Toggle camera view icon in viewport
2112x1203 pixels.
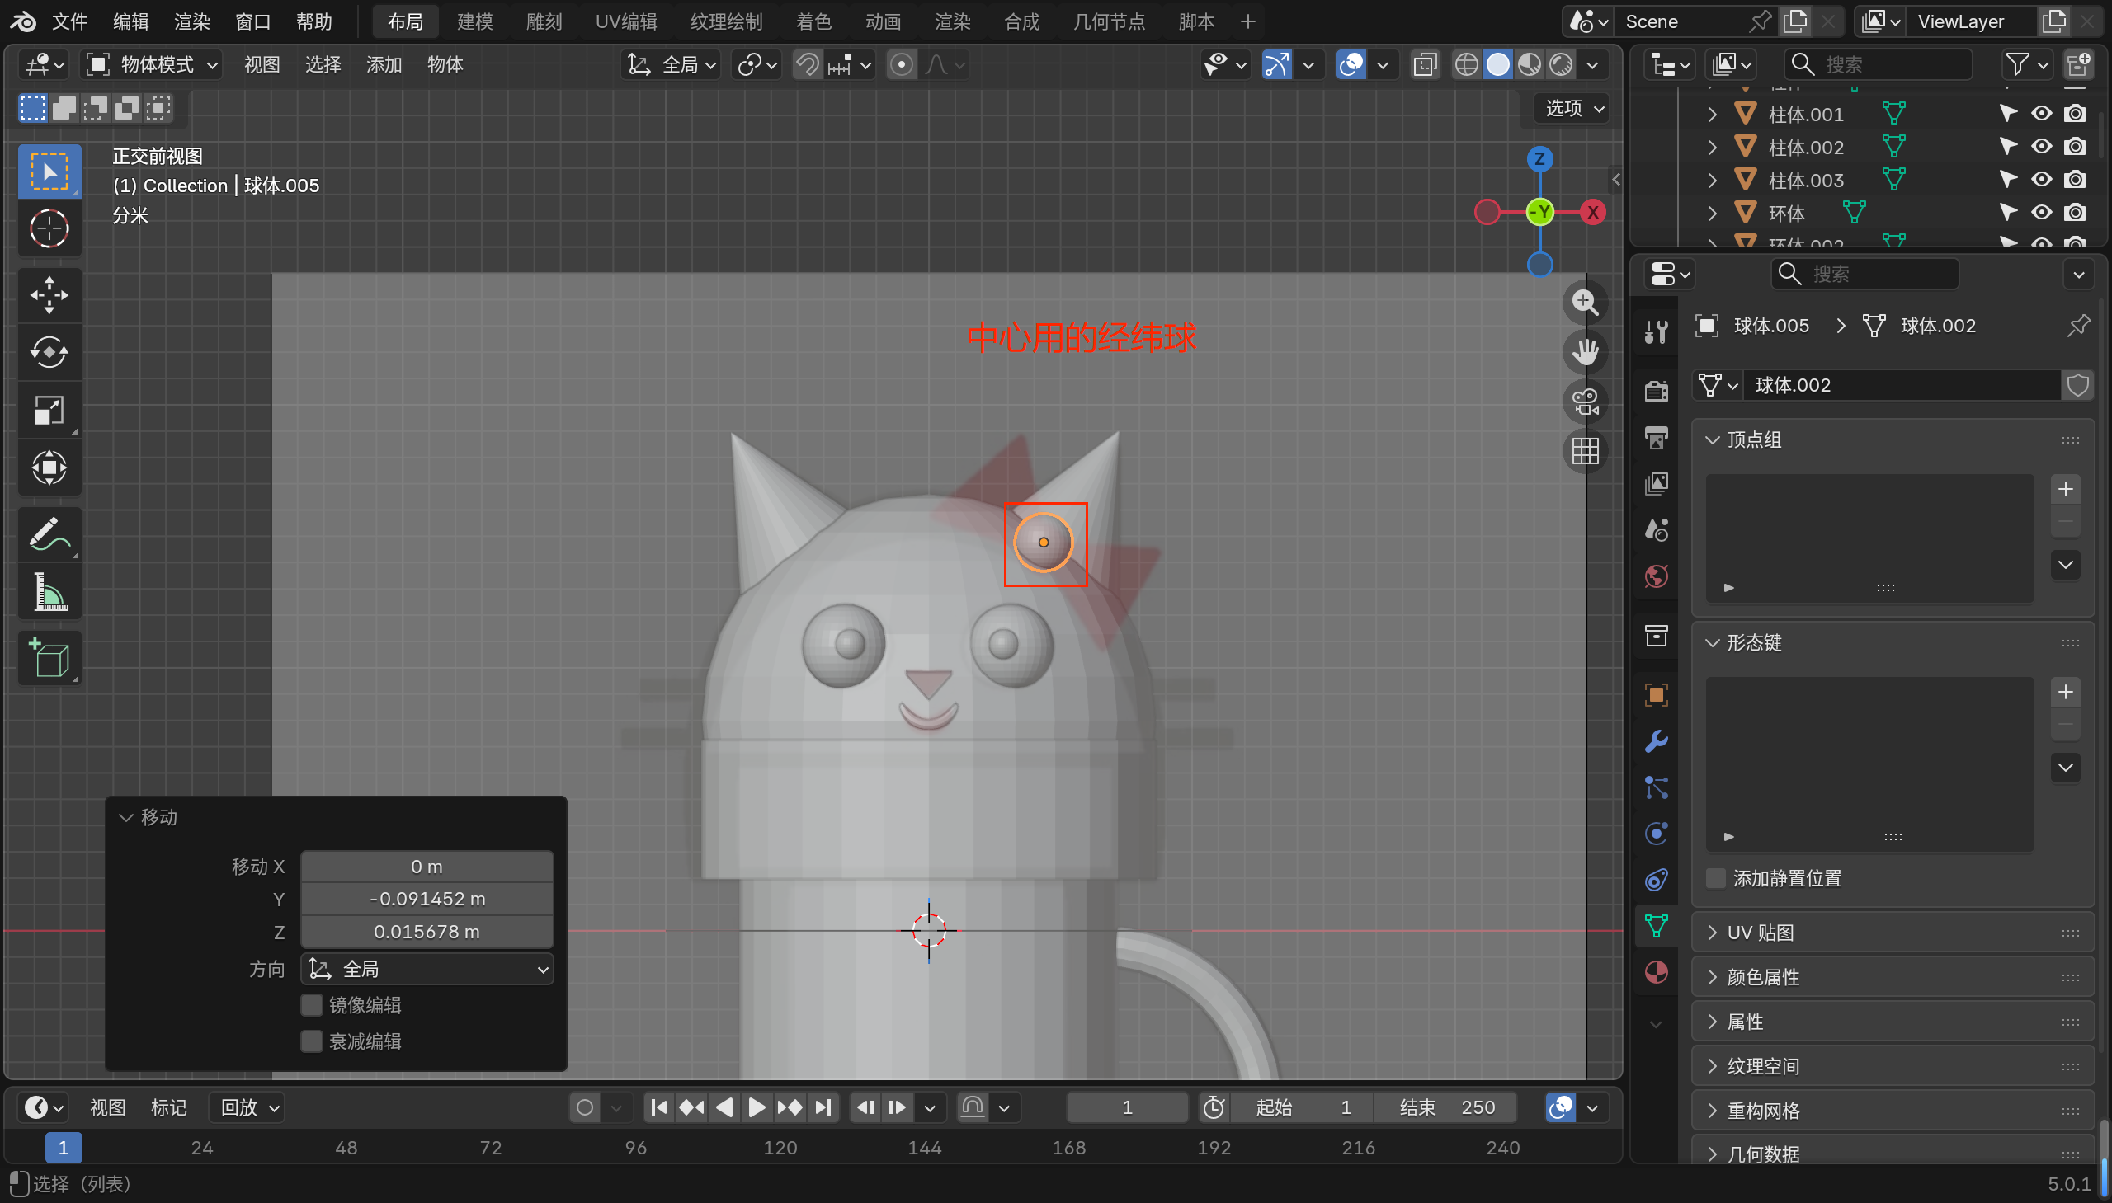point(1585,402)
